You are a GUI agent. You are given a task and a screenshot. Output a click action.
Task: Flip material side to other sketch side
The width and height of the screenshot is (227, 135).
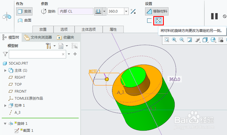pos(158,21)
